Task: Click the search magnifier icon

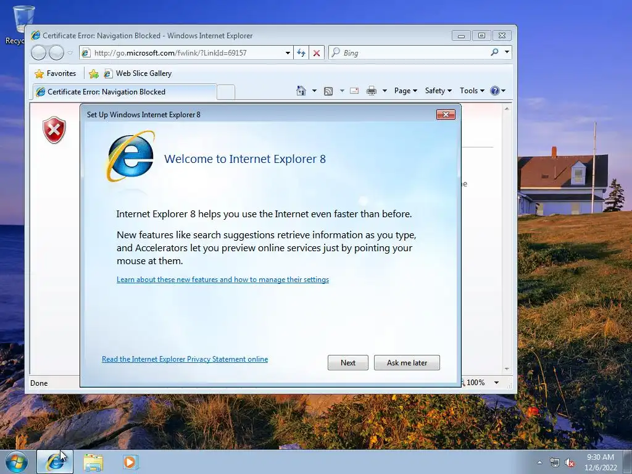Action: 494,52
